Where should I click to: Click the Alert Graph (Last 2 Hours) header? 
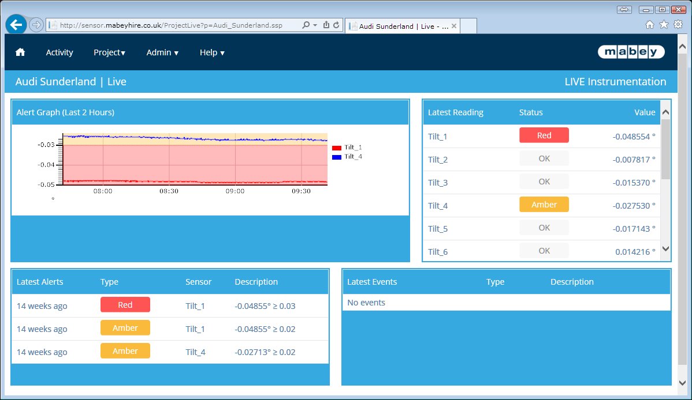[210, 112]
